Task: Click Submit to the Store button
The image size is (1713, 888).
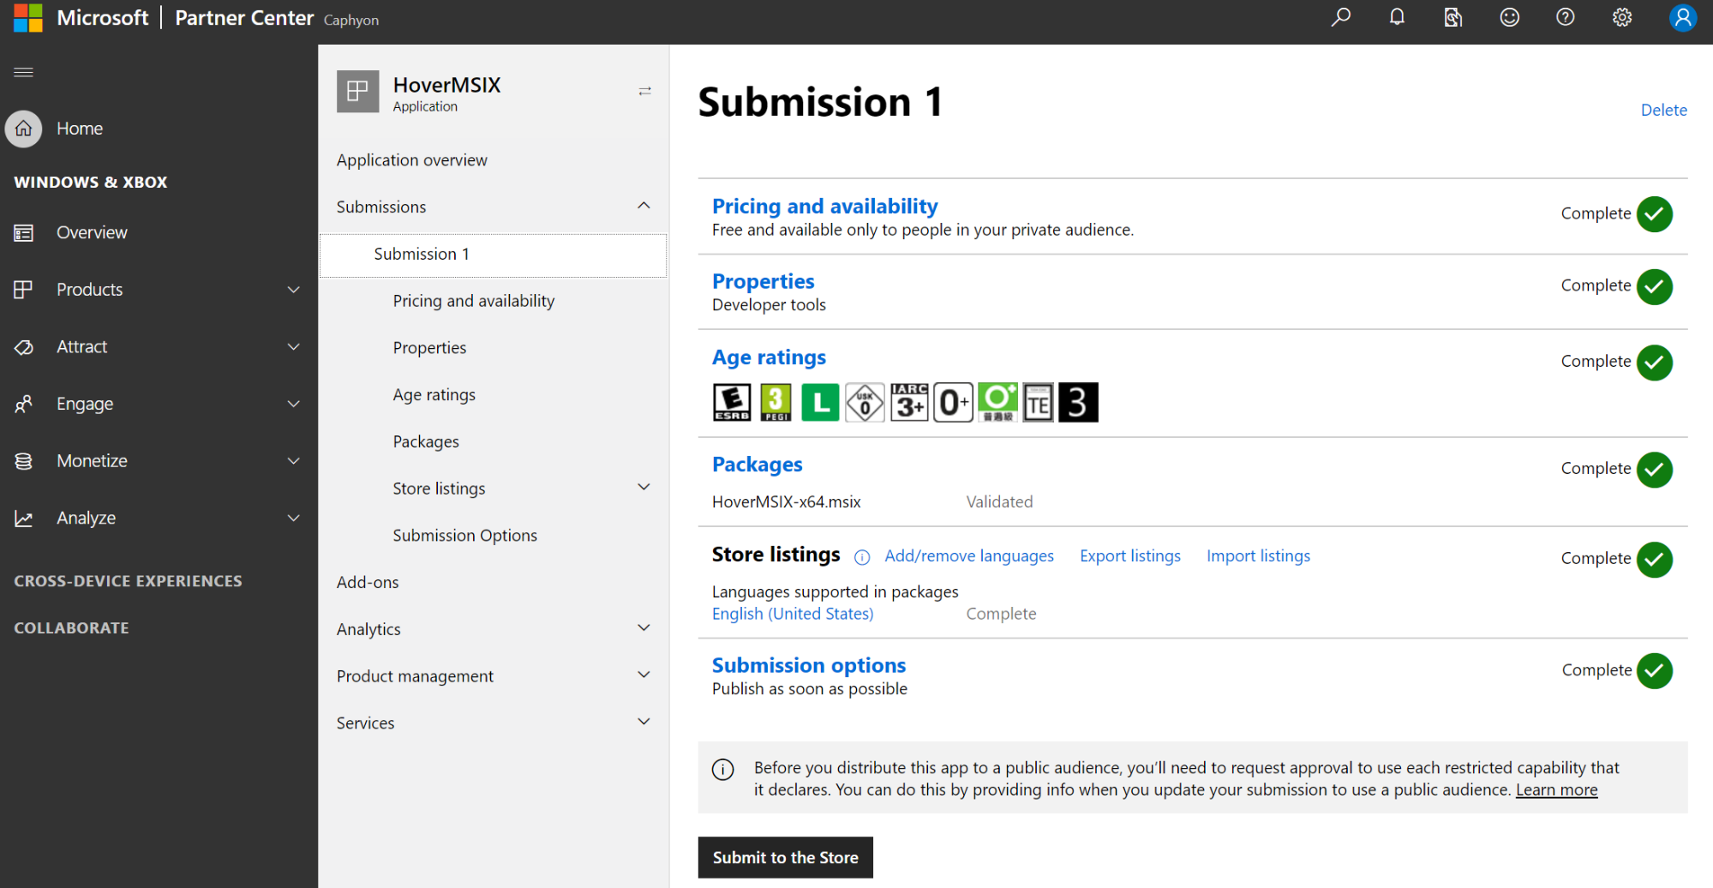Action: point(786,857)
